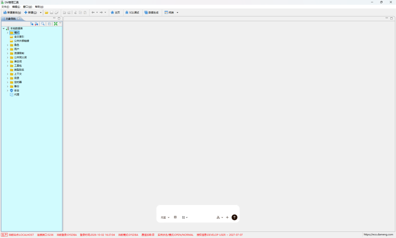The image size is (396, 238).
Task: Expand the 用户 folder node
Action: (x=8, y=49)
